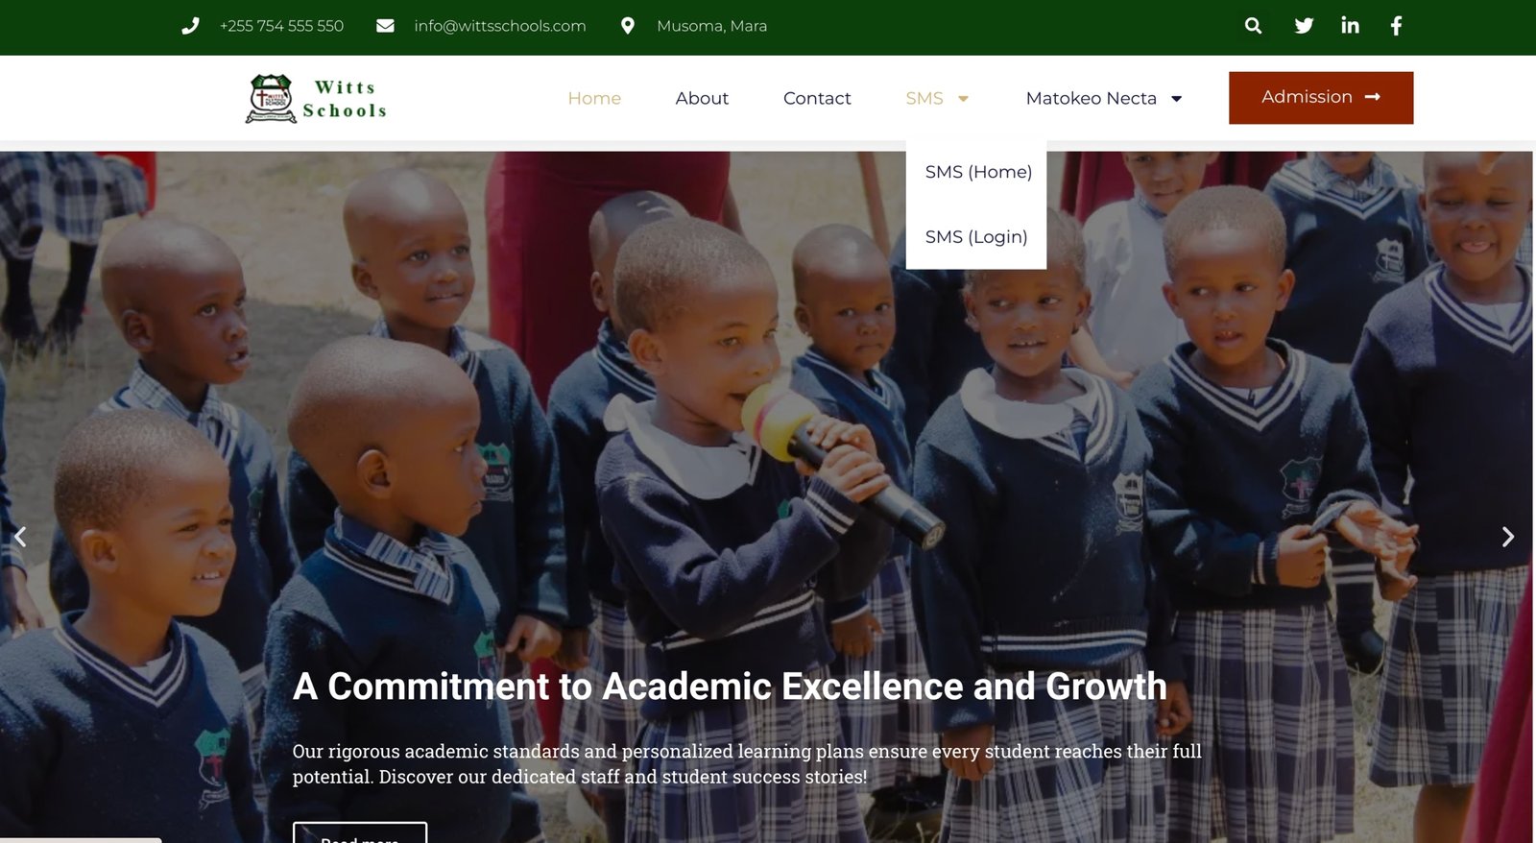Viewport: 1536px width, 843px height.
Task: Click the phone icon in top bar
Action: pyautogui.click(x=190, y=26)
